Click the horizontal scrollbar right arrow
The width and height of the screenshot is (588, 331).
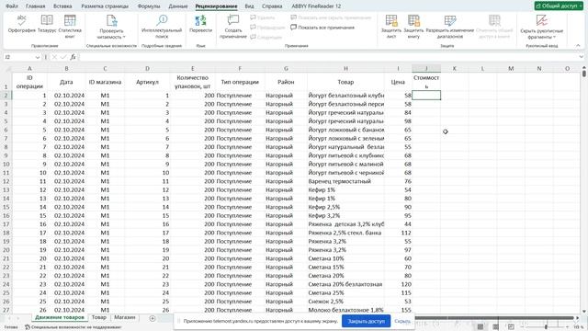pyautogui.click(x=578, y=318)
